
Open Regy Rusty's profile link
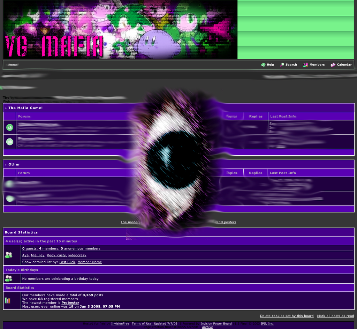[x=56, y=255]
